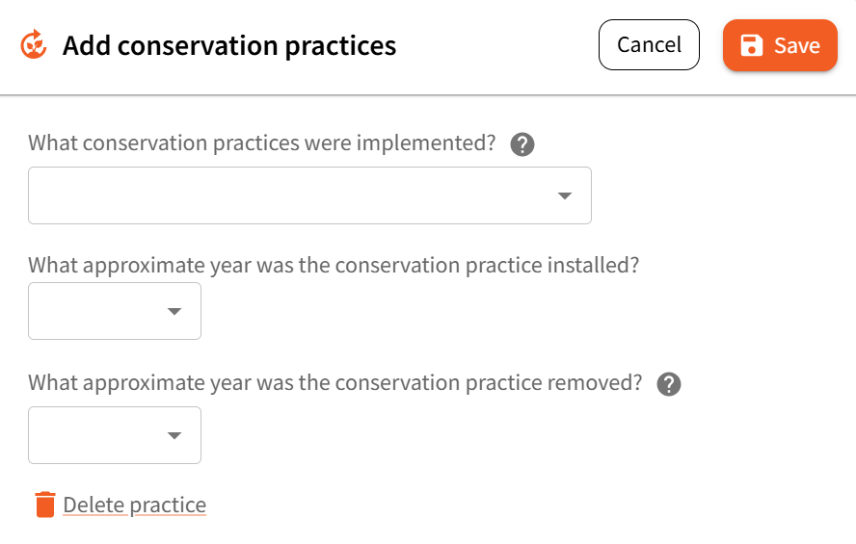Viewport: 856px width, 544px height.
Task: Expand the year removed dropdown field
Action: (114, 435)
